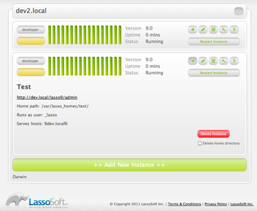
Task: Open the Terms & Conditions link
Action: pos(185,204)
